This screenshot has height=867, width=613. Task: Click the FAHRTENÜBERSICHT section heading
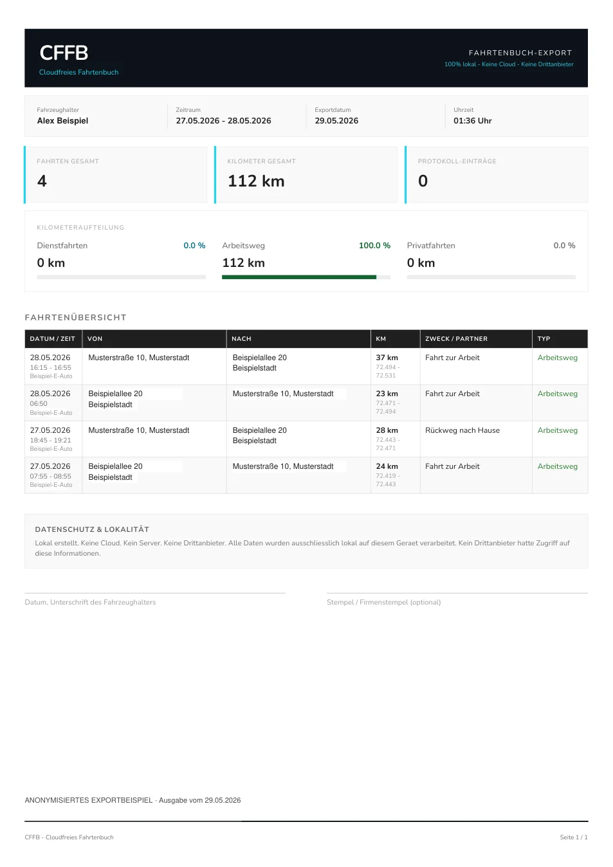(x=75, y=318)
